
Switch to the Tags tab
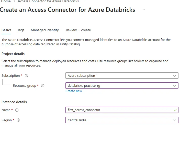click(x=21, y=30)
